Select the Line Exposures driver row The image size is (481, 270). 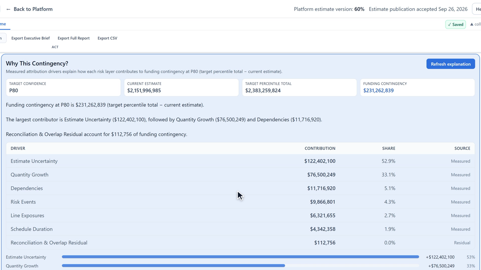(x=240, y=215)
